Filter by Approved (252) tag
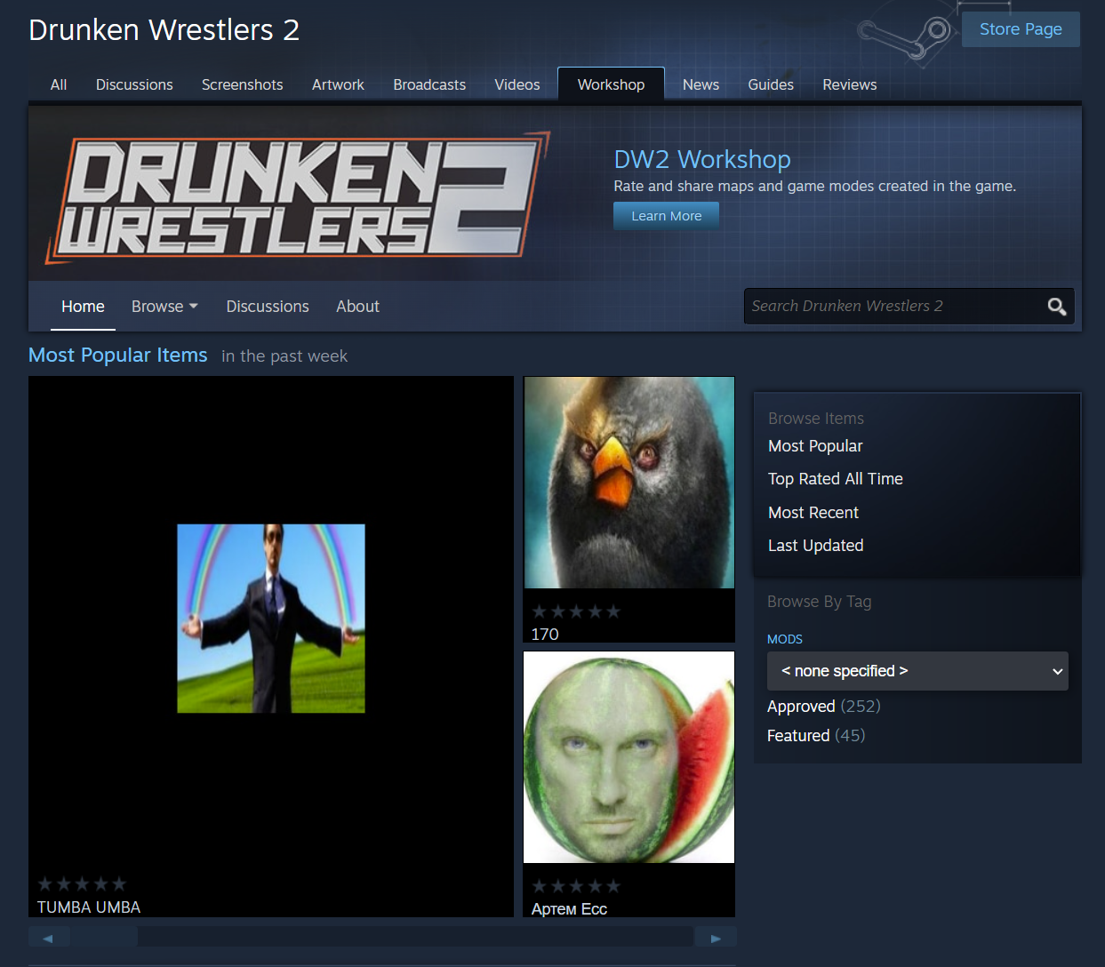1105x967 pixels. pos(824,707)
